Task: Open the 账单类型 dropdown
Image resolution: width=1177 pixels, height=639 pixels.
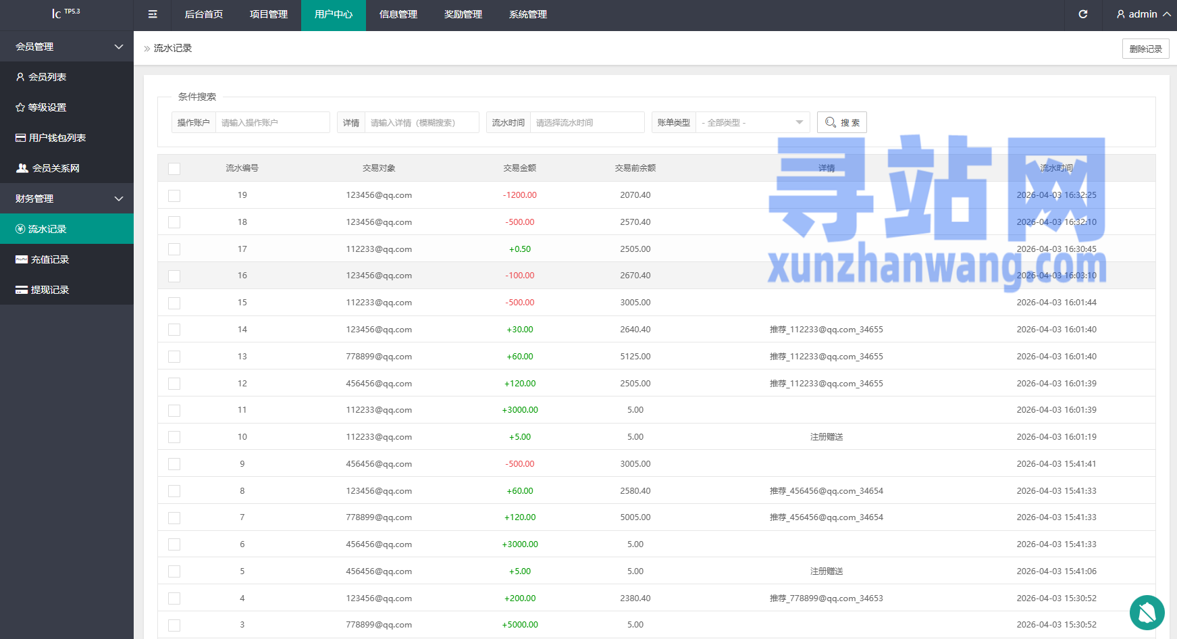Action: click(x=753, y=122)
